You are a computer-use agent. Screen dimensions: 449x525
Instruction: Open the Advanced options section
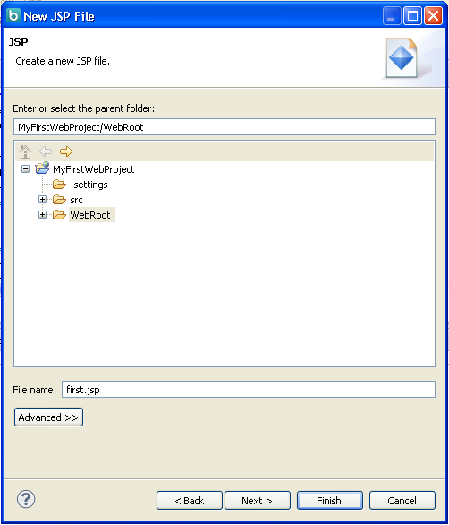coord(48,417)
